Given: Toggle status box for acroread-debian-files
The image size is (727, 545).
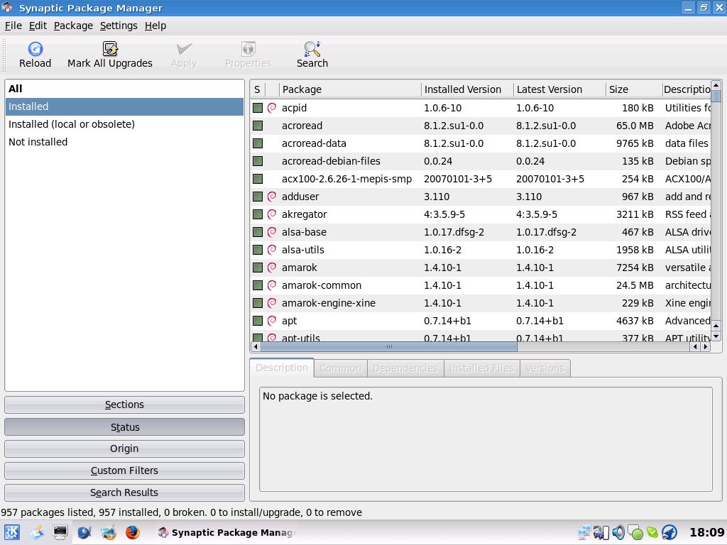Looking at the screenshot, I should (x=258, y=161).
